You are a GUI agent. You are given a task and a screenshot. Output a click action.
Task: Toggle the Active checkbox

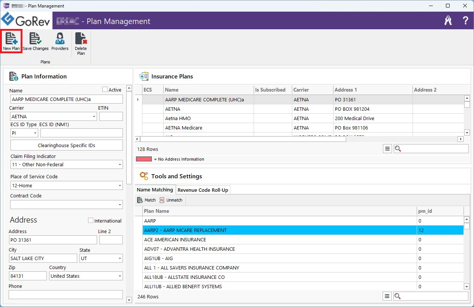click(105, 90)
